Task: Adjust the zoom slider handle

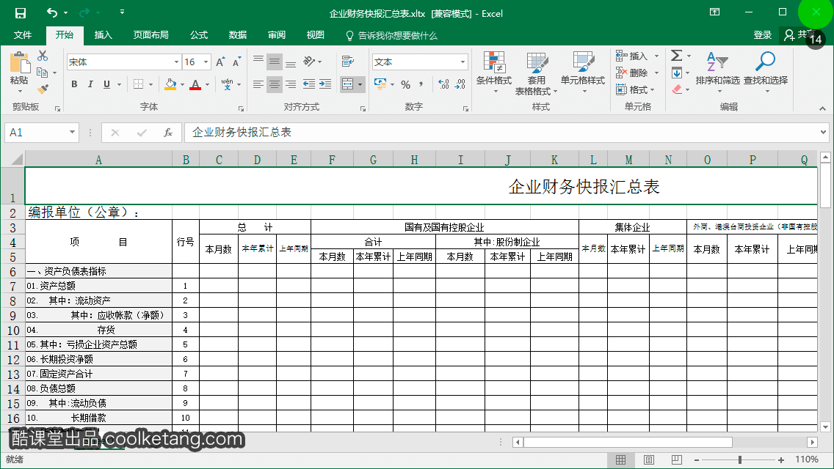Action: tap(740, 460)
